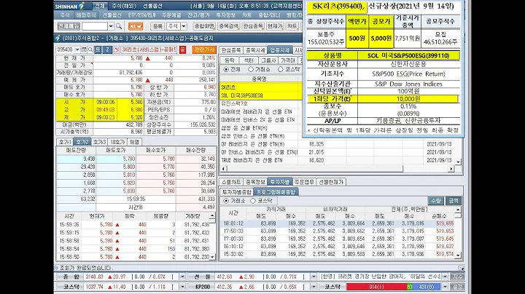
Task: Click the 현재가 toolbar button
Action: [275, 26]
